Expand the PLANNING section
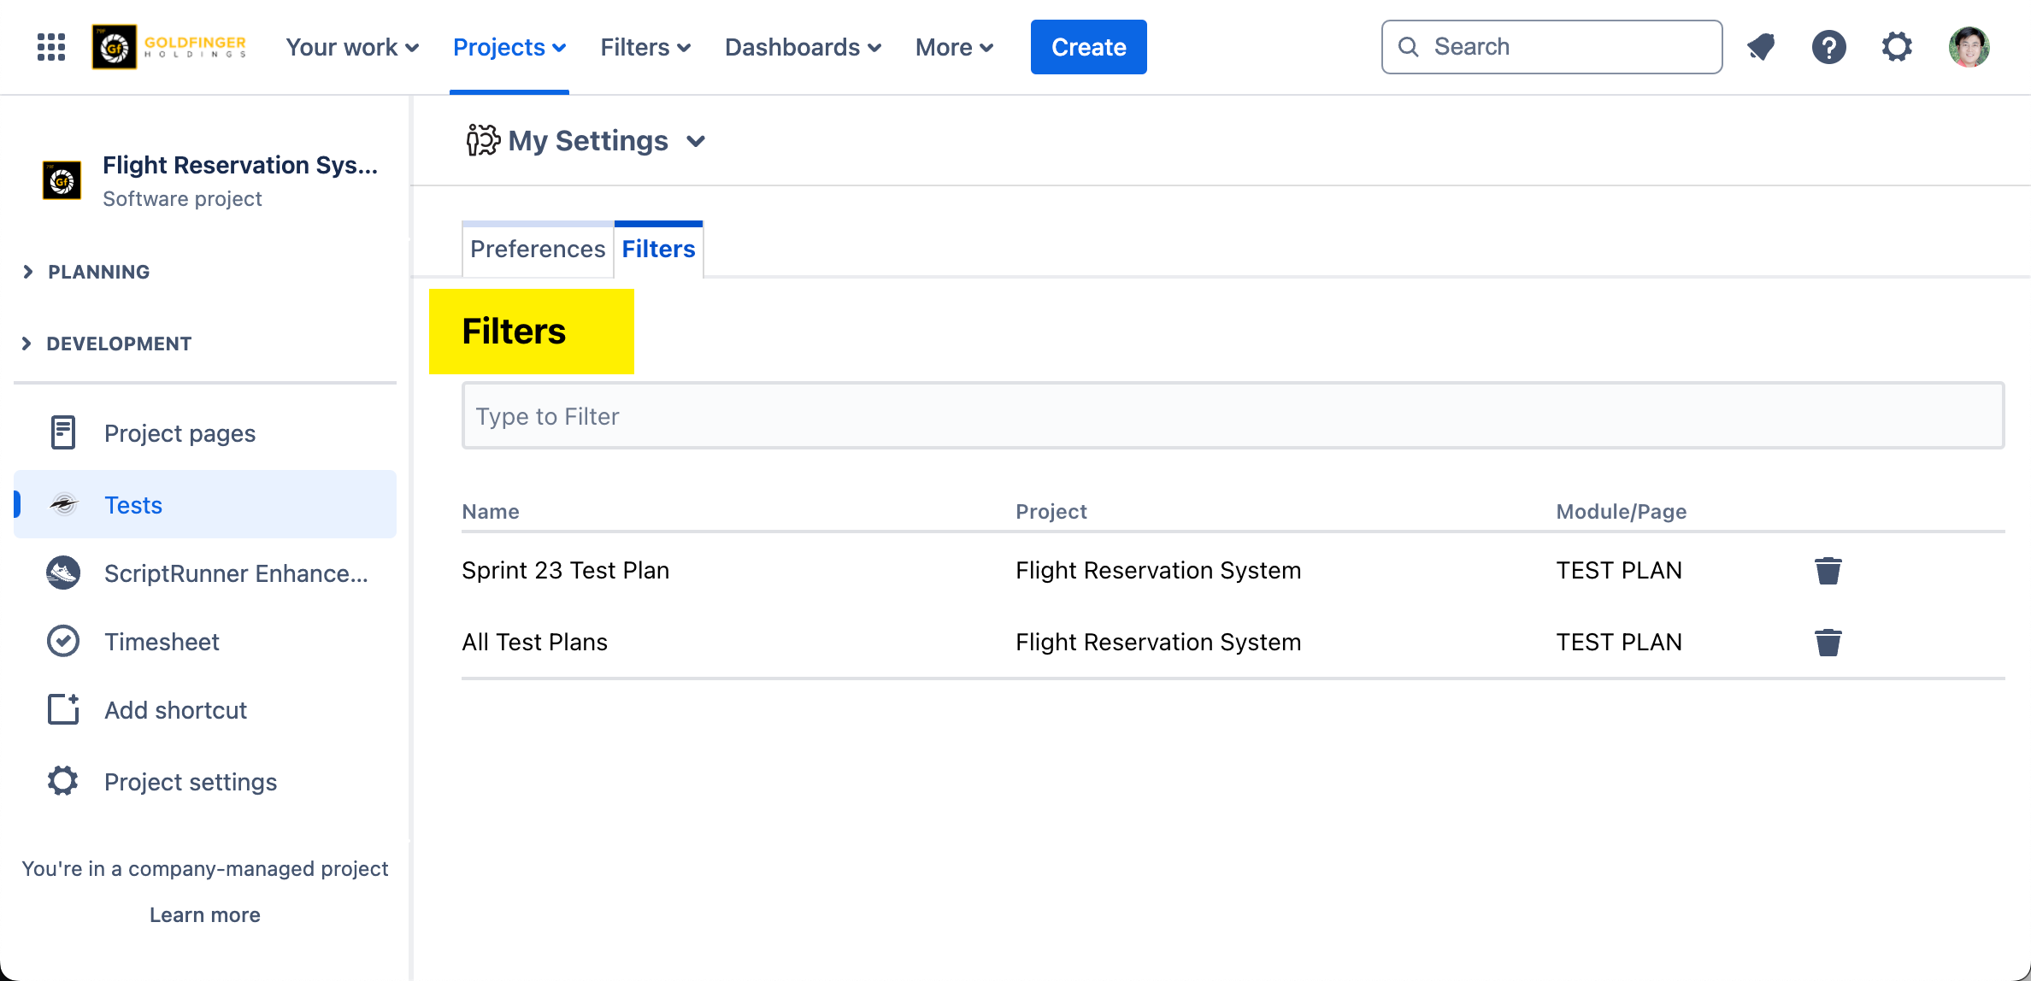The image size is (2031, 981). [98, 272]
